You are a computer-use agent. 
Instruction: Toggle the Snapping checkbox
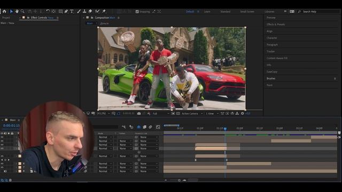pos(137,12)
